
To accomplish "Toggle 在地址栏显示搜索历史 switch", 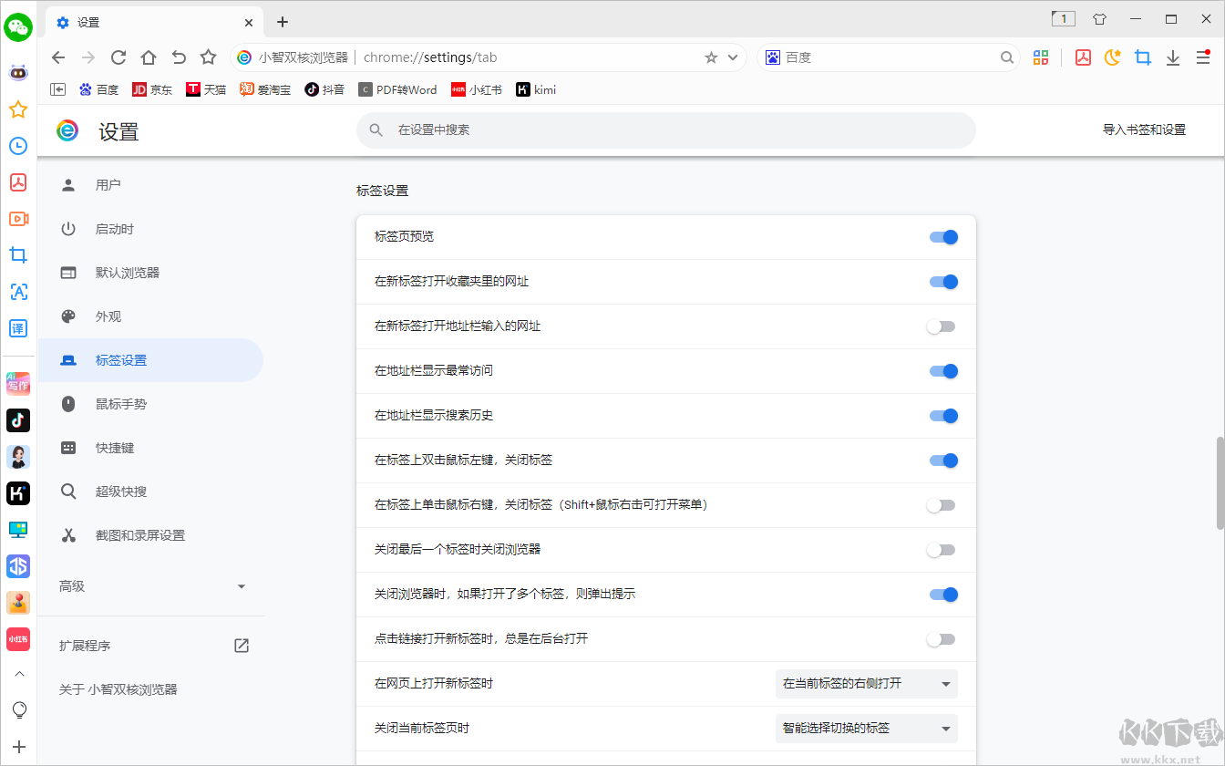I will tap(943, 416).
